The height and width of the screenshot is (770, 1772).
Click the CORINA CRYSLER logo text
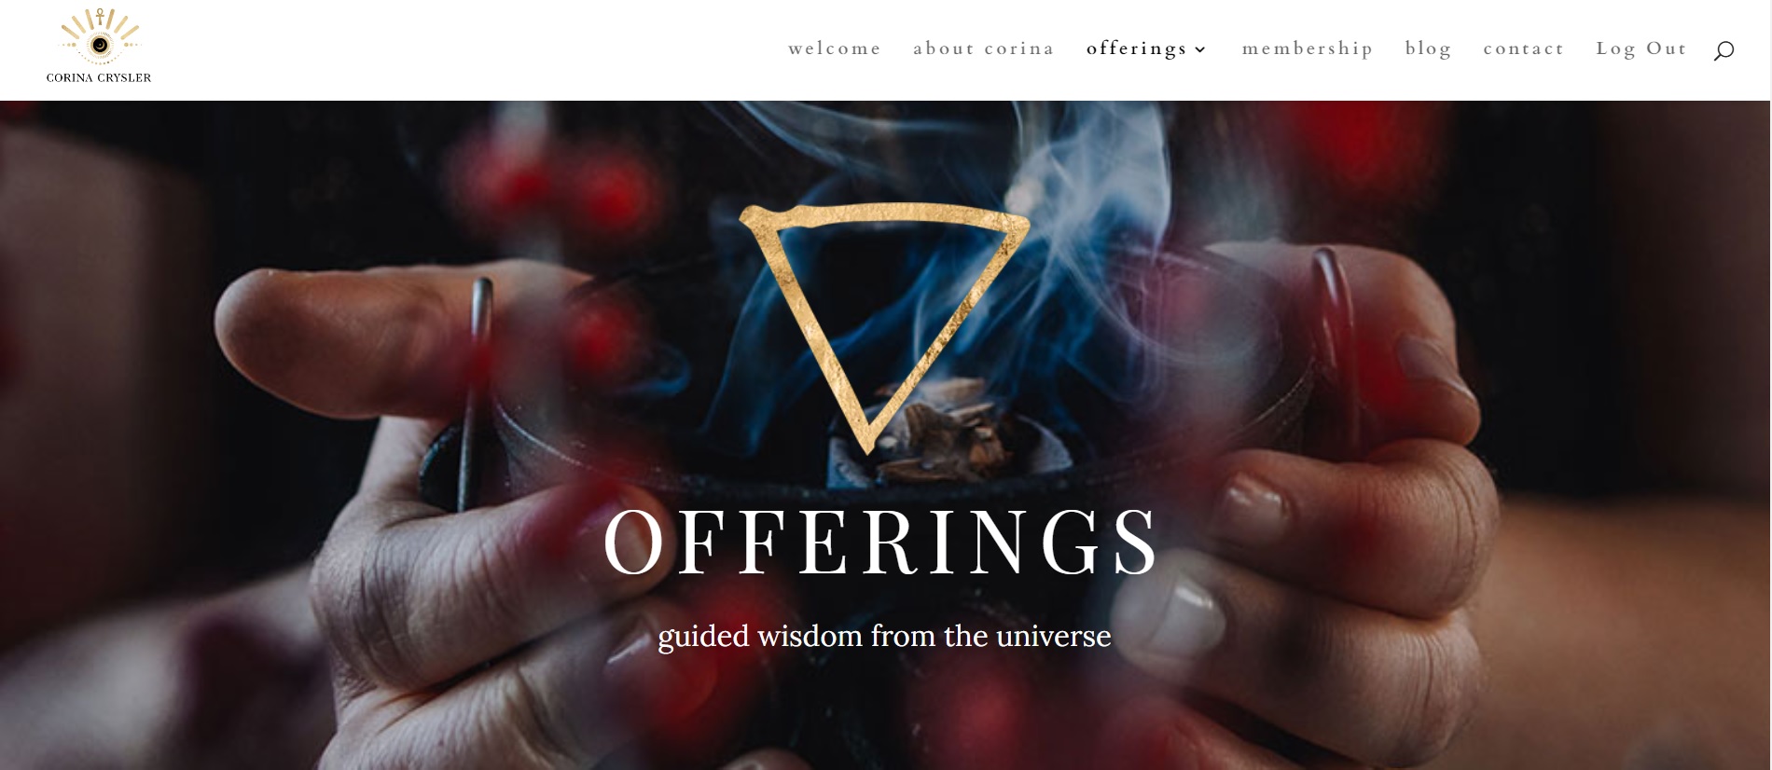click(99, 78)
